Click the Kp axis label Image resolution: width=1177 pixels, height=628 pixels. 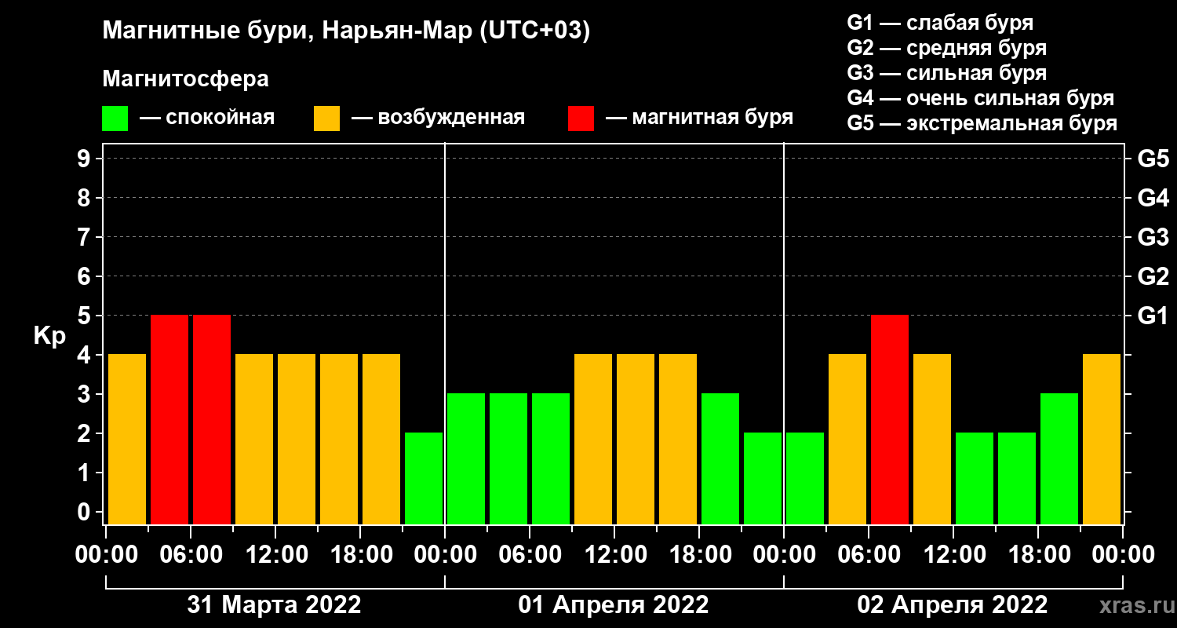(x=49, y=337)
